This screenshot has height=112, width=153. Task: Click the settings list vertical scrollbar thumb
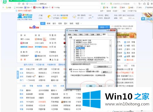(110, 45)
